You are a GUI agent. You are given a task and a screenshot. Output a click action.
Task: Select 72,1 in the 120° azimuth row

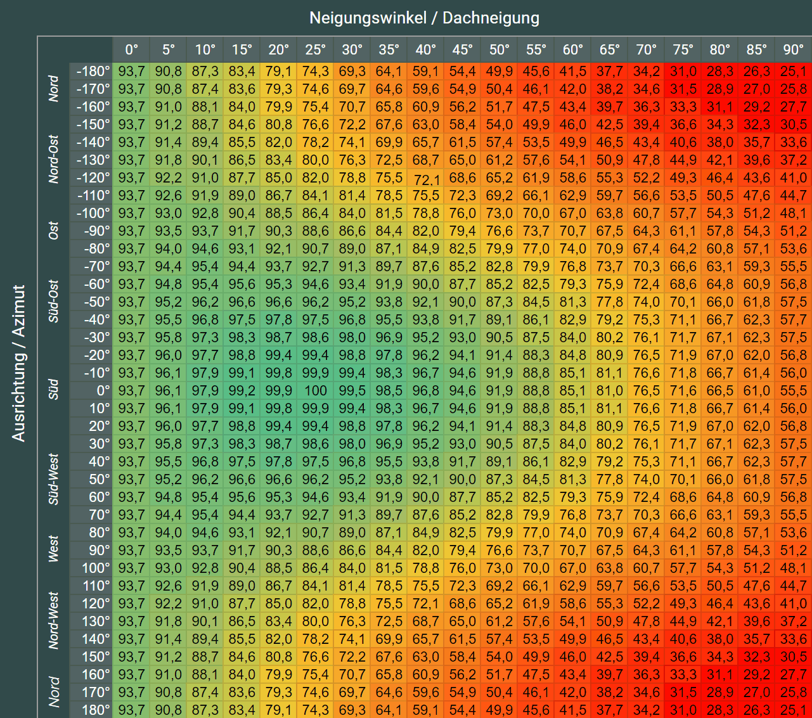point(426,604)
